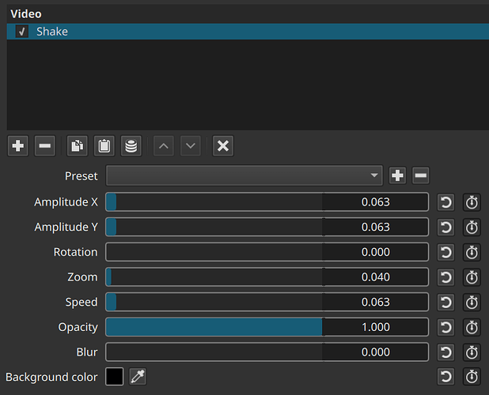Click the Amplitude X slider
The width and height of the screenshot is (489, 395).
coord(214,202)
